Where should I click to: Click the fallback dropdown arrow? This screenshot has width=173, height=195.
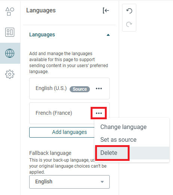pos(102,182)
